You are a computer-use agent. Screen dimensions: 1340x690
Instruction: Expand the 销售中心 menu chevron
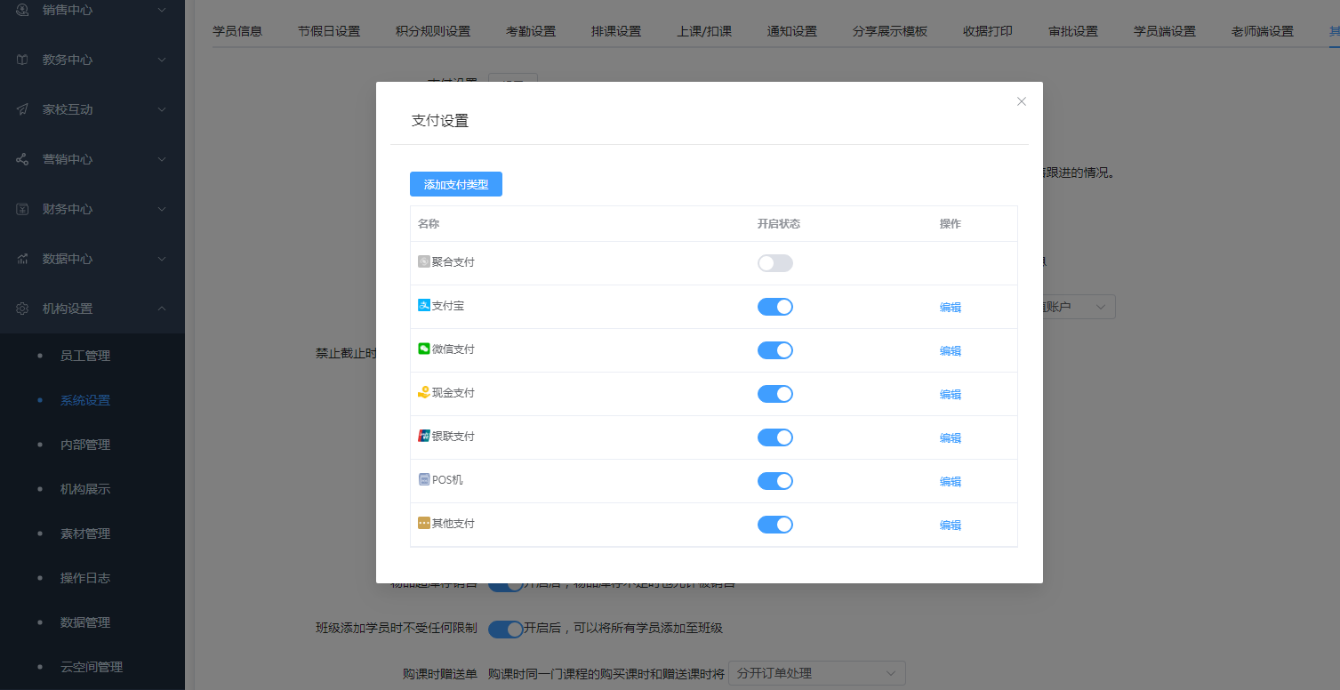point(161,10)
